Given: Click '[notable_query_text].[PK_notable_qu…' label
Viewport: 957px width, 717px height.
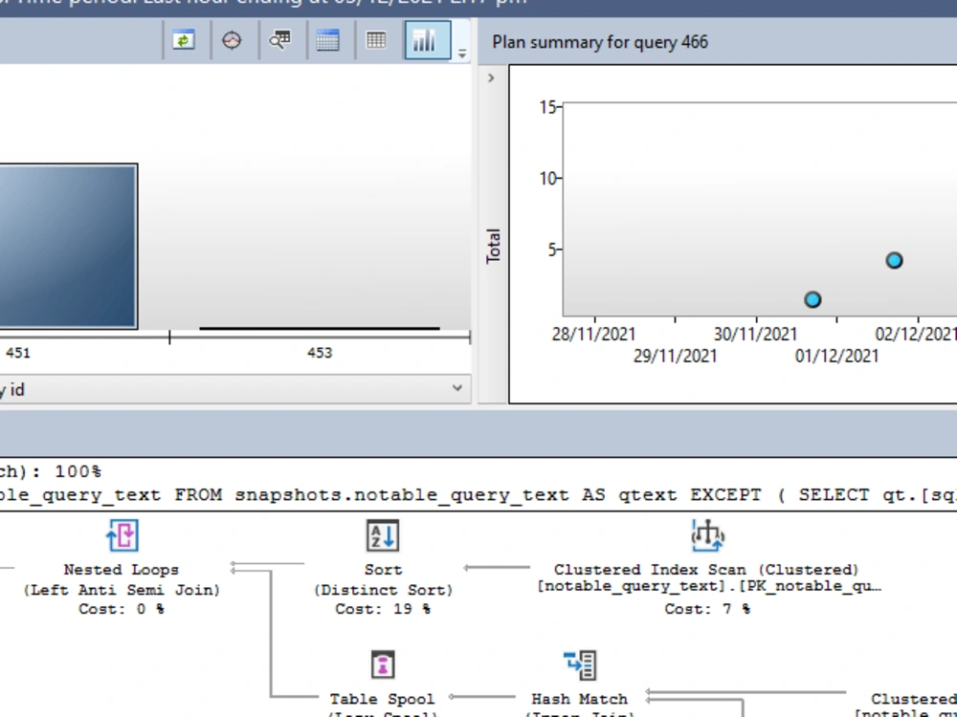Looking at the screenshot, I should [709, 586].
